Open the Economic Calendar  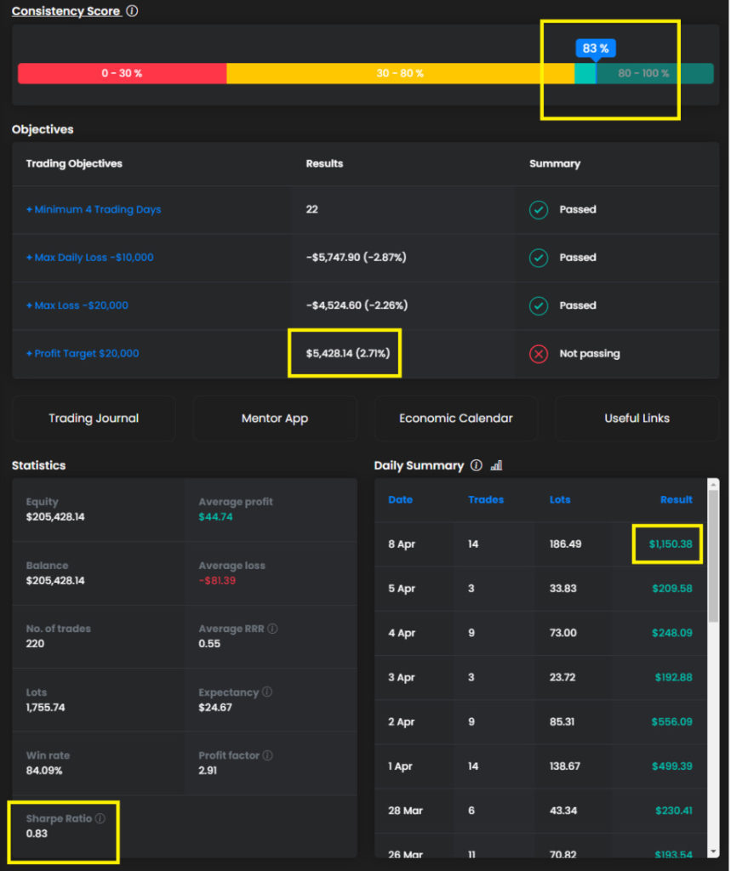coord(456,418)
